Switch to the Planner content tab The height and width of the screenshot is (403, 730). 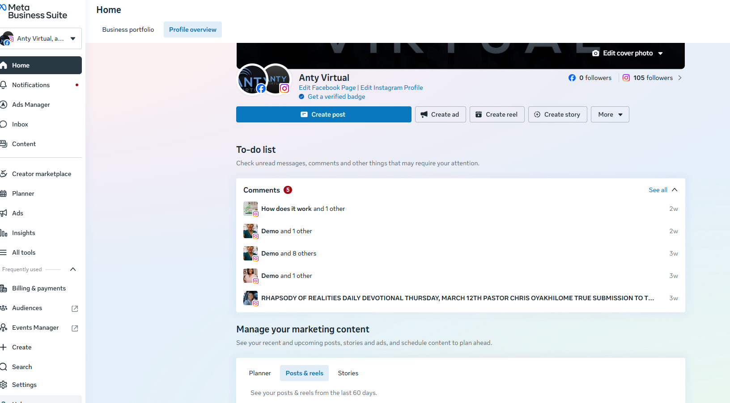260,373
